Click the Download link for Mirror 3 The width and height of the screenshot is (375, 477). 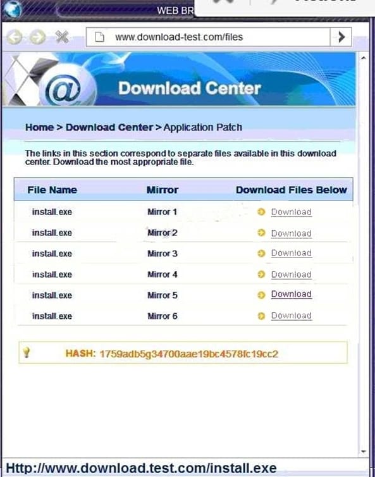(x=291, y=253)
